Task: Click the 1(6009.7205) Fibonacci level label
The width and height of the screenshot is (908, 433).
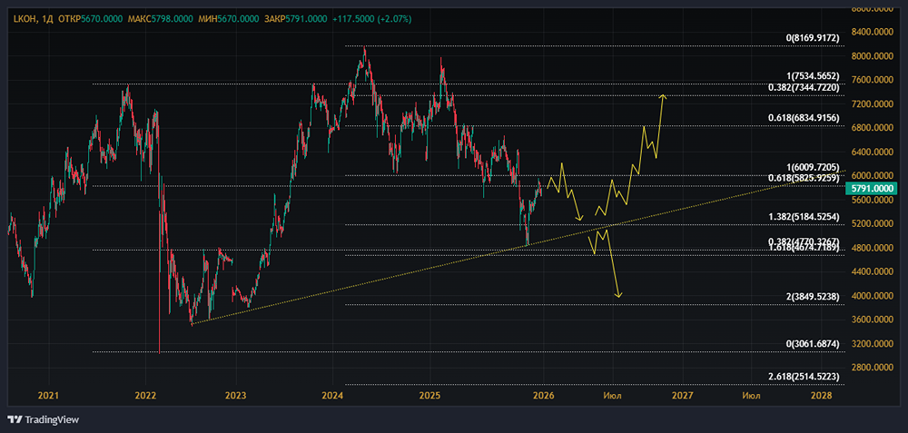Action: 813,168
